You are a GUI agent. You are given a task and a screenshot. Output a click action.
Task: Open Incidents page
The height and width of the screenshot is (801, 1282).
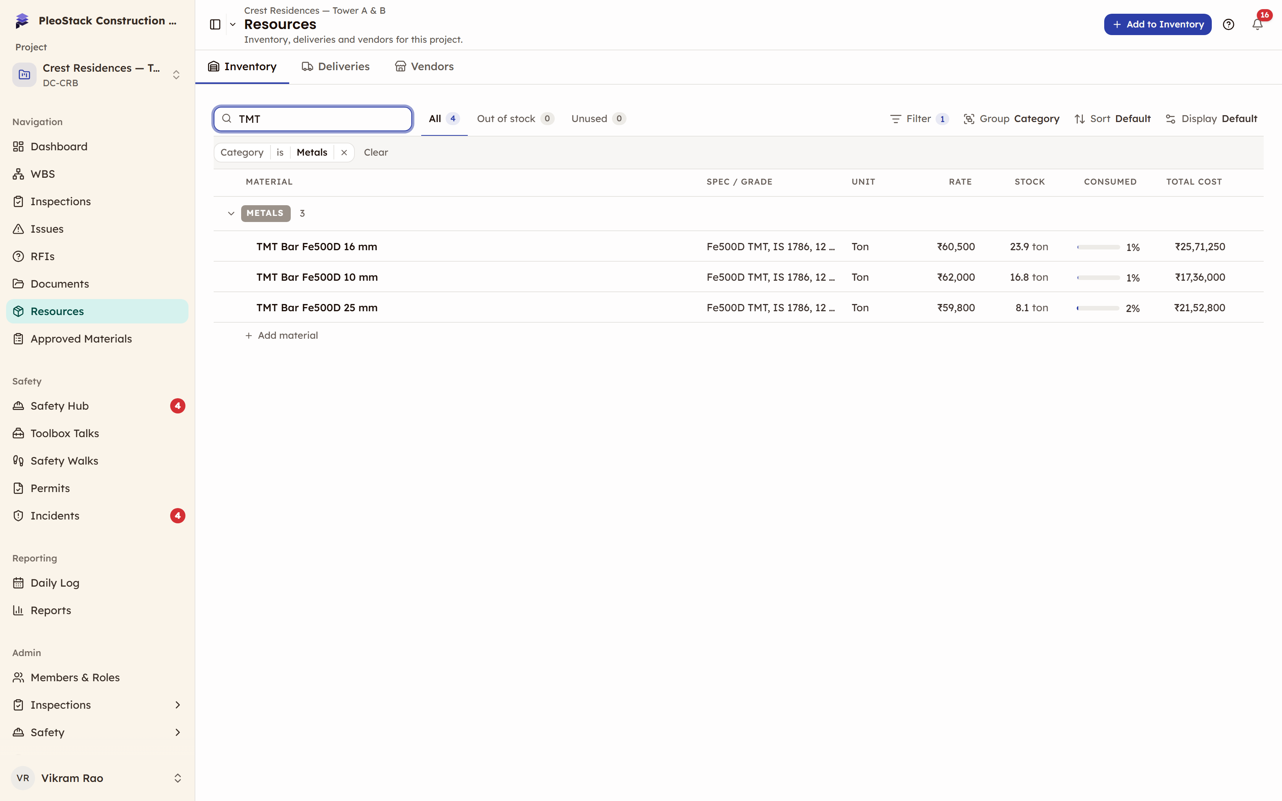click(97, 515)
